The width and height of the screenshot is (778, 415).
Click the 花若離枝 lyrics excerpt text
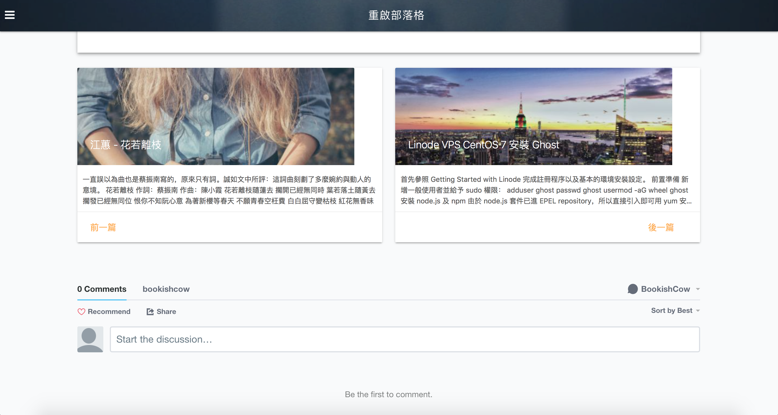pos(229,190)
